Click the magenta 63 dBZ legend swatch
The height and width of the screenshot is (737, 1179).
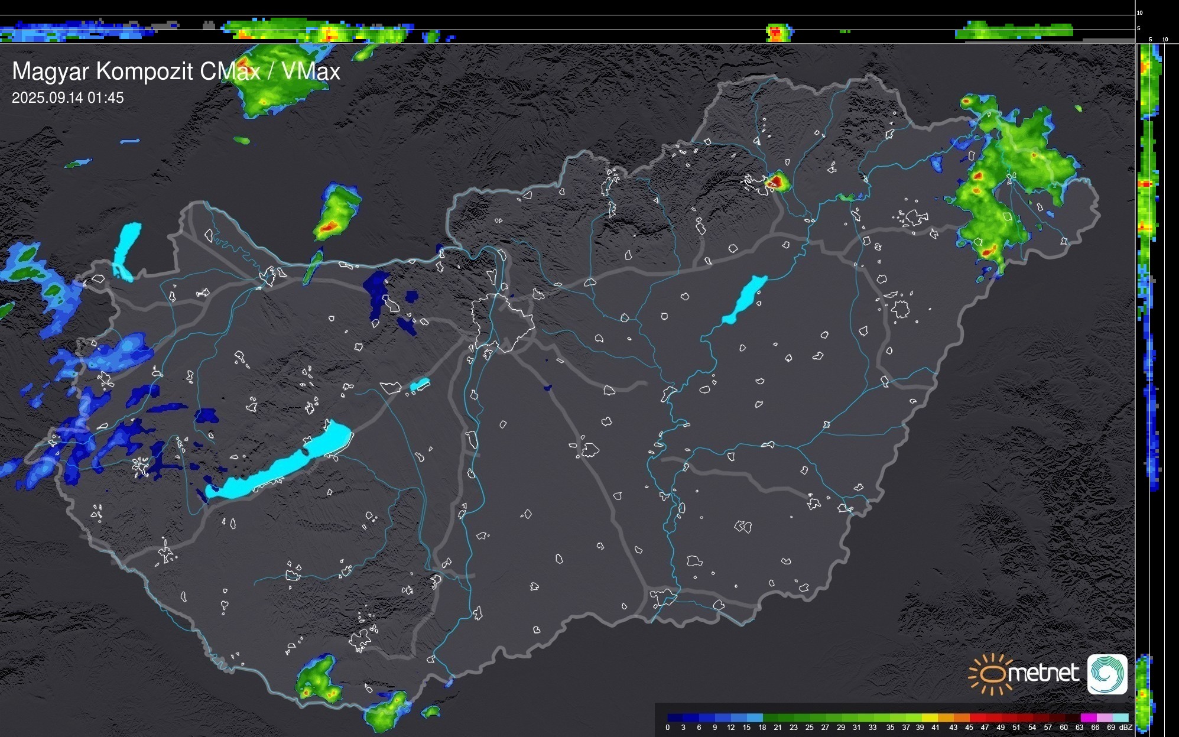(x=1088, y=718)
